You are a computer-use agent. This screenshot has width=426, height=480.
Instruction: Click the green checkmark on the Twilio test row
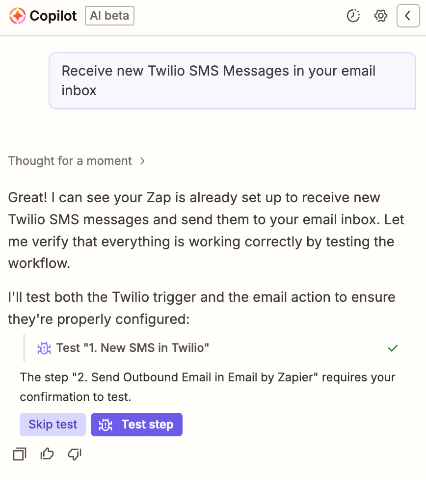coord(393,348)
